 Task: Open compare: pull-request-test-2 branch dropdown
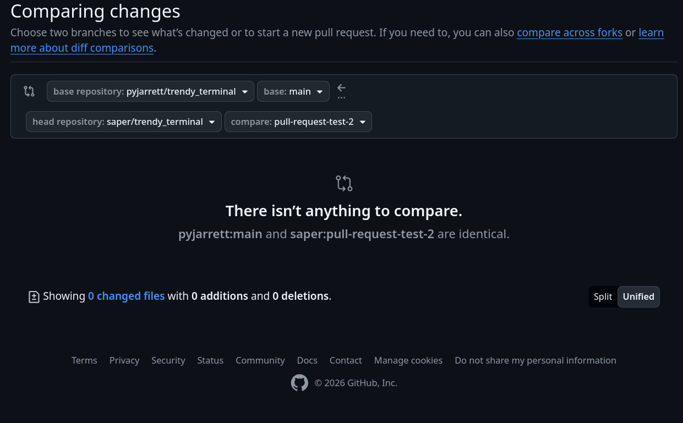[x=298, y=122]
